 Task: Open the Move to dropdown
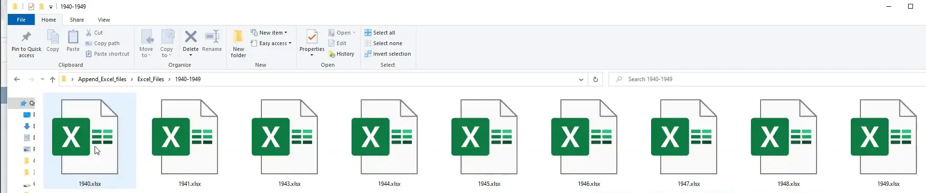(146, 43)
